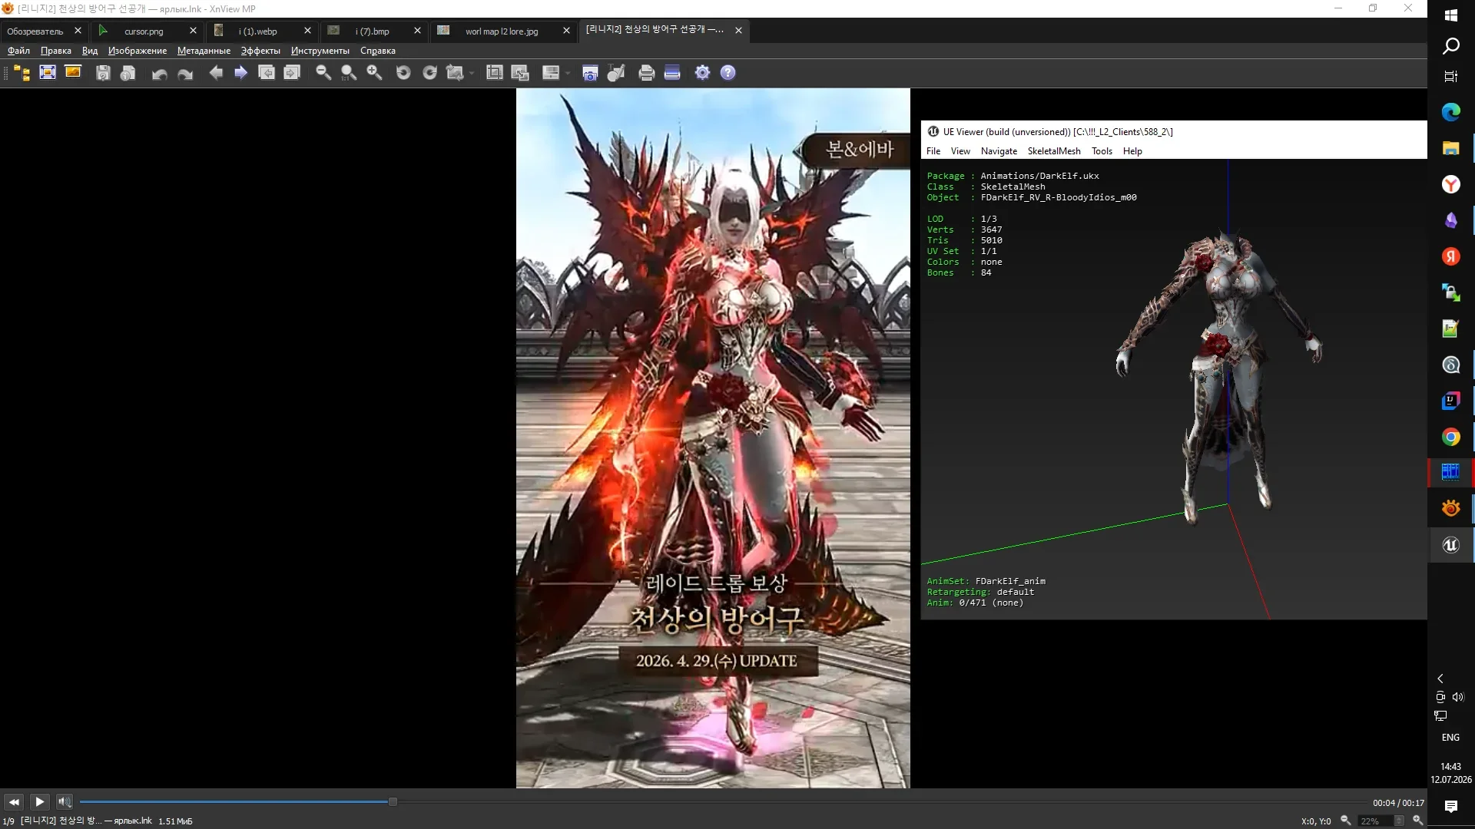Open file properties info icon
The image size is (1475, 829).
pos(128,73)
